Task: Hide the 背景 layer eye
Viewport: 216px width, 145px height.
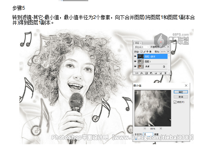Action: tap(135, 66)
